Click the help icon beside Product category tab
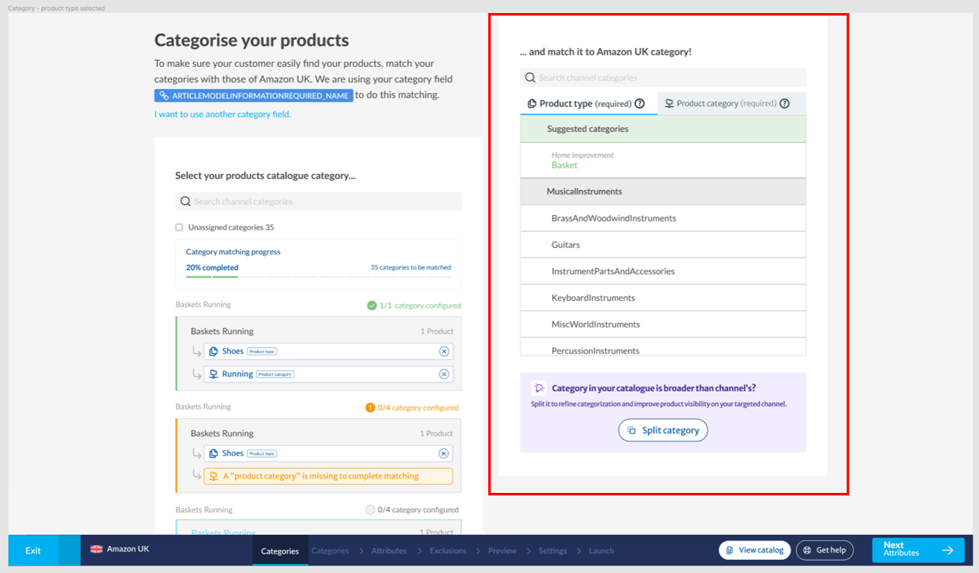The width and height of the screenshot is (979, 573). [785, 104]
